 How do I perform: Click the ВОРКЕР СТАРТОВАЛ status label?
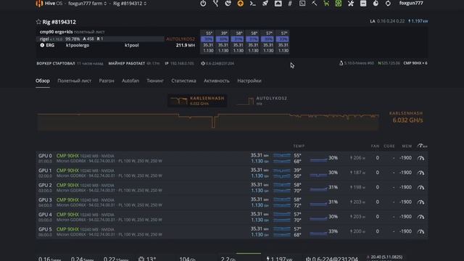[56, 63]
